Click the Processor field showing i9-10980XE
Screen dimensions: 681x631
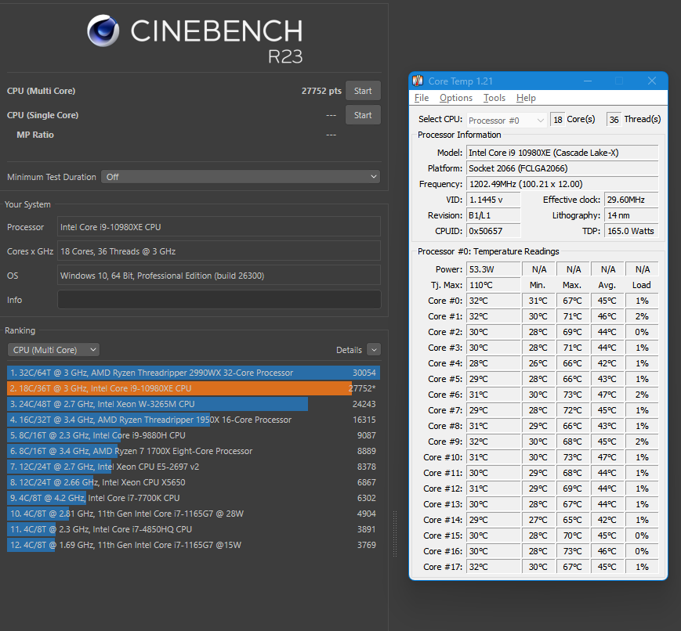tap(219, 227)
